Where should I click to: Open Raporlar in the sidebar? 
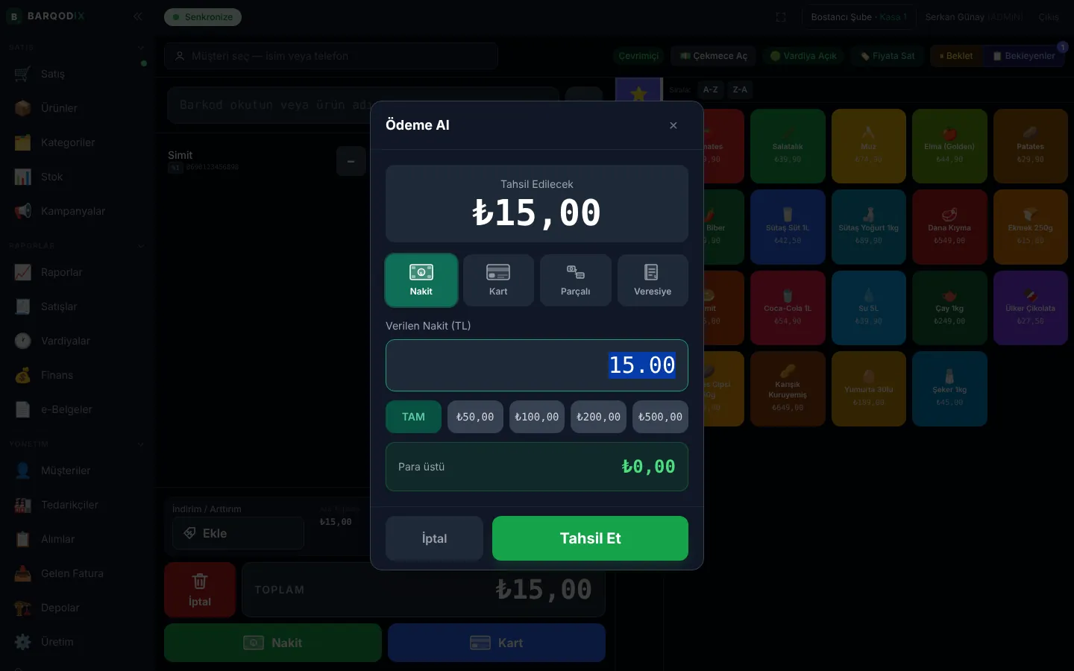pyautogui.click(x=78, y=272)
